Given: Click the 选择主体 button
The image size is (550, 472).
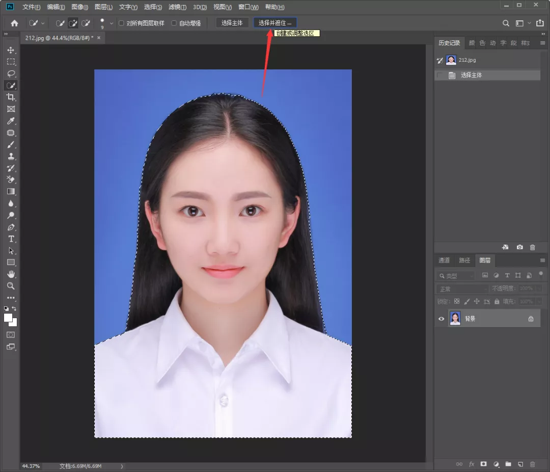Looking at the screenshot, I should point(232,23).
